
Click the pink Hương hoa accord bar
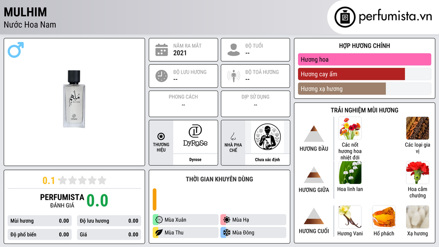point(364,59)
